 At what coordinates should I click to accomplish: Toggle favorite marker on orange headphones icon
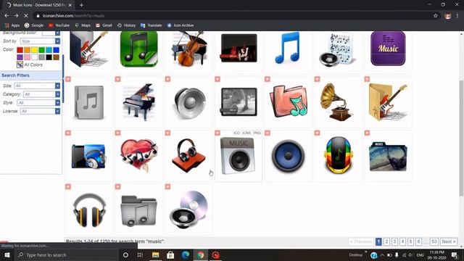pyautogui.click(x=68, y=187)
